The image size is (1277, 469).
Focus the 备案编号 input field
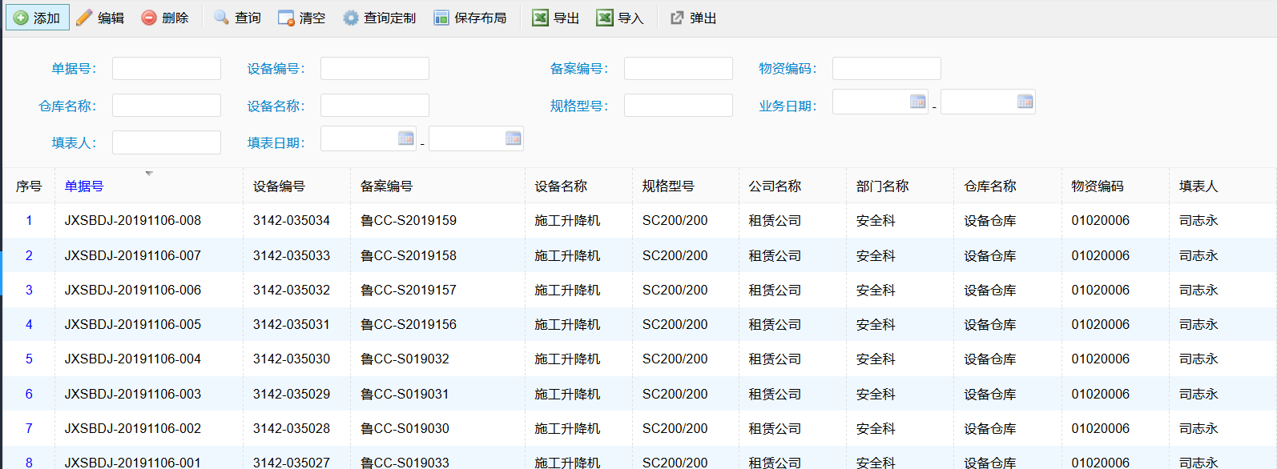pos(679,68)
